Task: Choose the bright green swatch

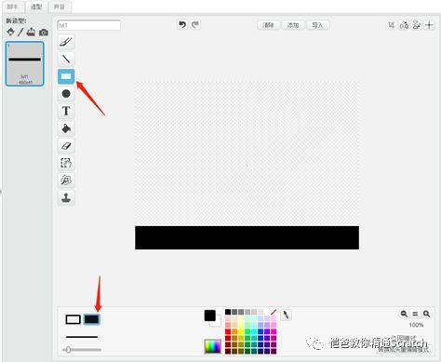Action: 247,331
